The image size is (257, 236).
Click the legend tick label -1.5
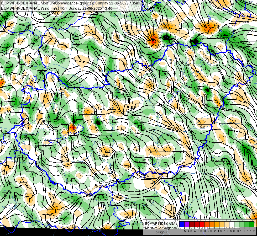[x=219, y=231]
